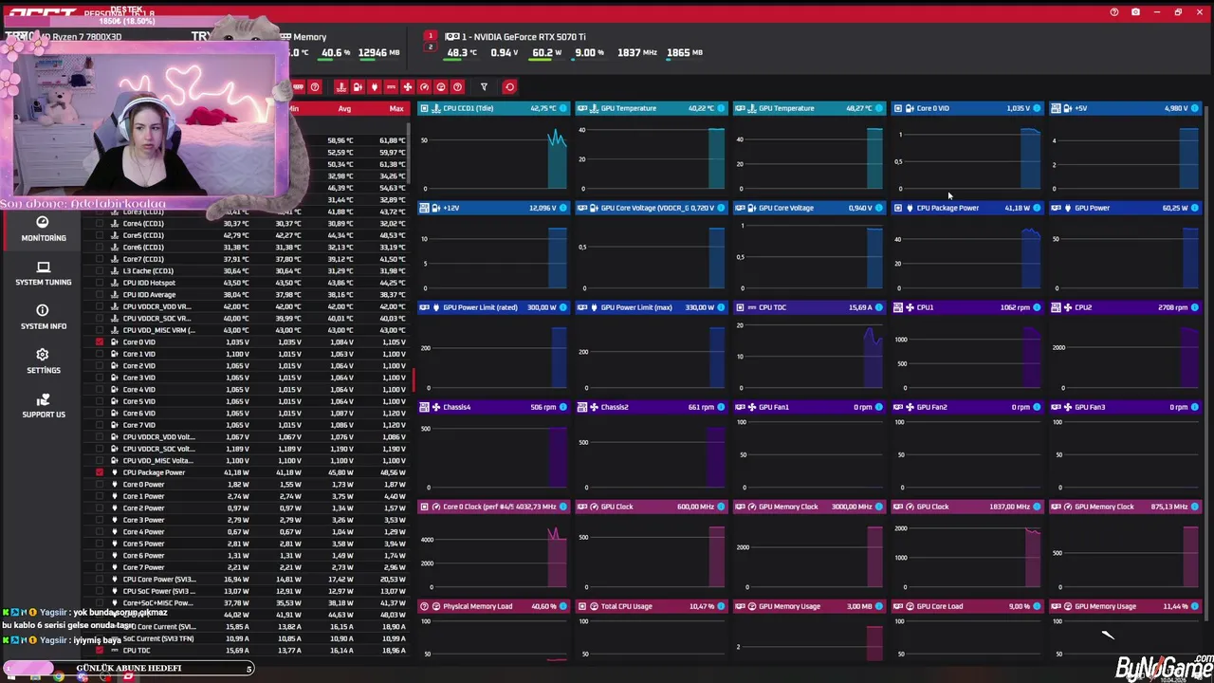Check the Core 7 Power checkbox
This screenshot has height=683, width=1214.
coord(100,567)
